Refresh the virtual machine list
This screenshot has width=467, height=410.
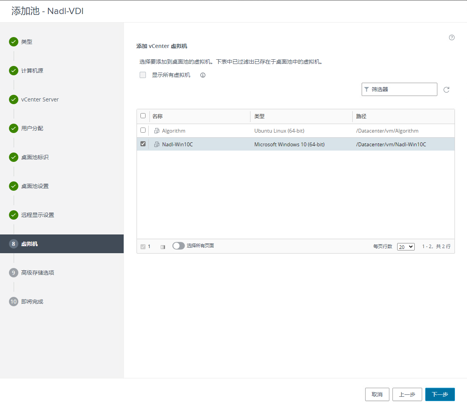[x=446, y=90]
